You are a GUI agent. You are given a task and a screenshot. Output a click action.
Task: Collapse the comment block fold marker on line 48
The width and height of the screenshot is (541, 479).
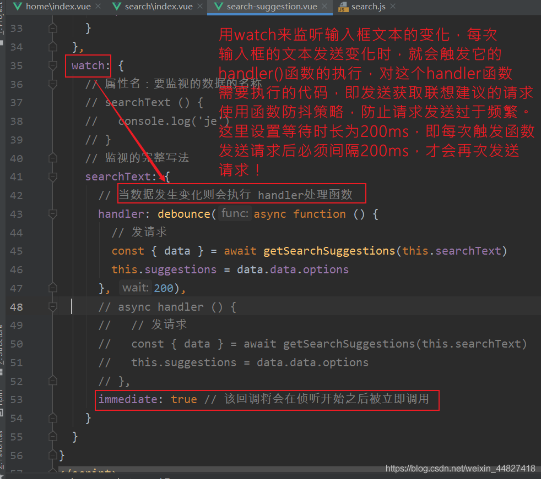[x=53, y=307]
